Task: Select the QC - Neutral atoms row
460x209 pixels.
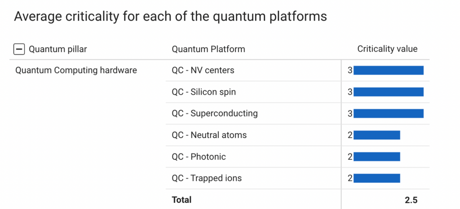Action: [x=209, y=135]
